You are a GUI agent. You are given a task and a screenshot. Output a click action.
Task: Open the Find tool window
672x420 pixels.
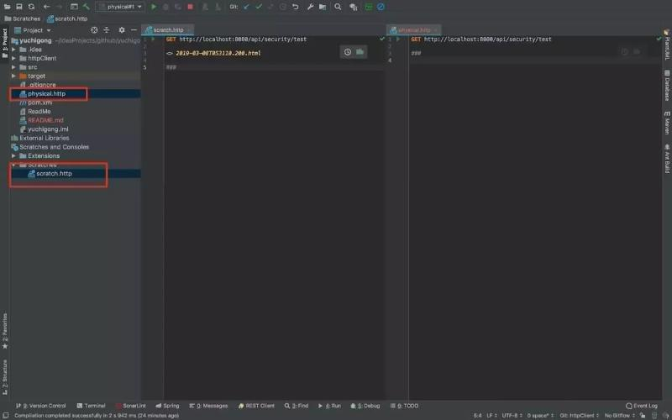click(x=297, y=406)
